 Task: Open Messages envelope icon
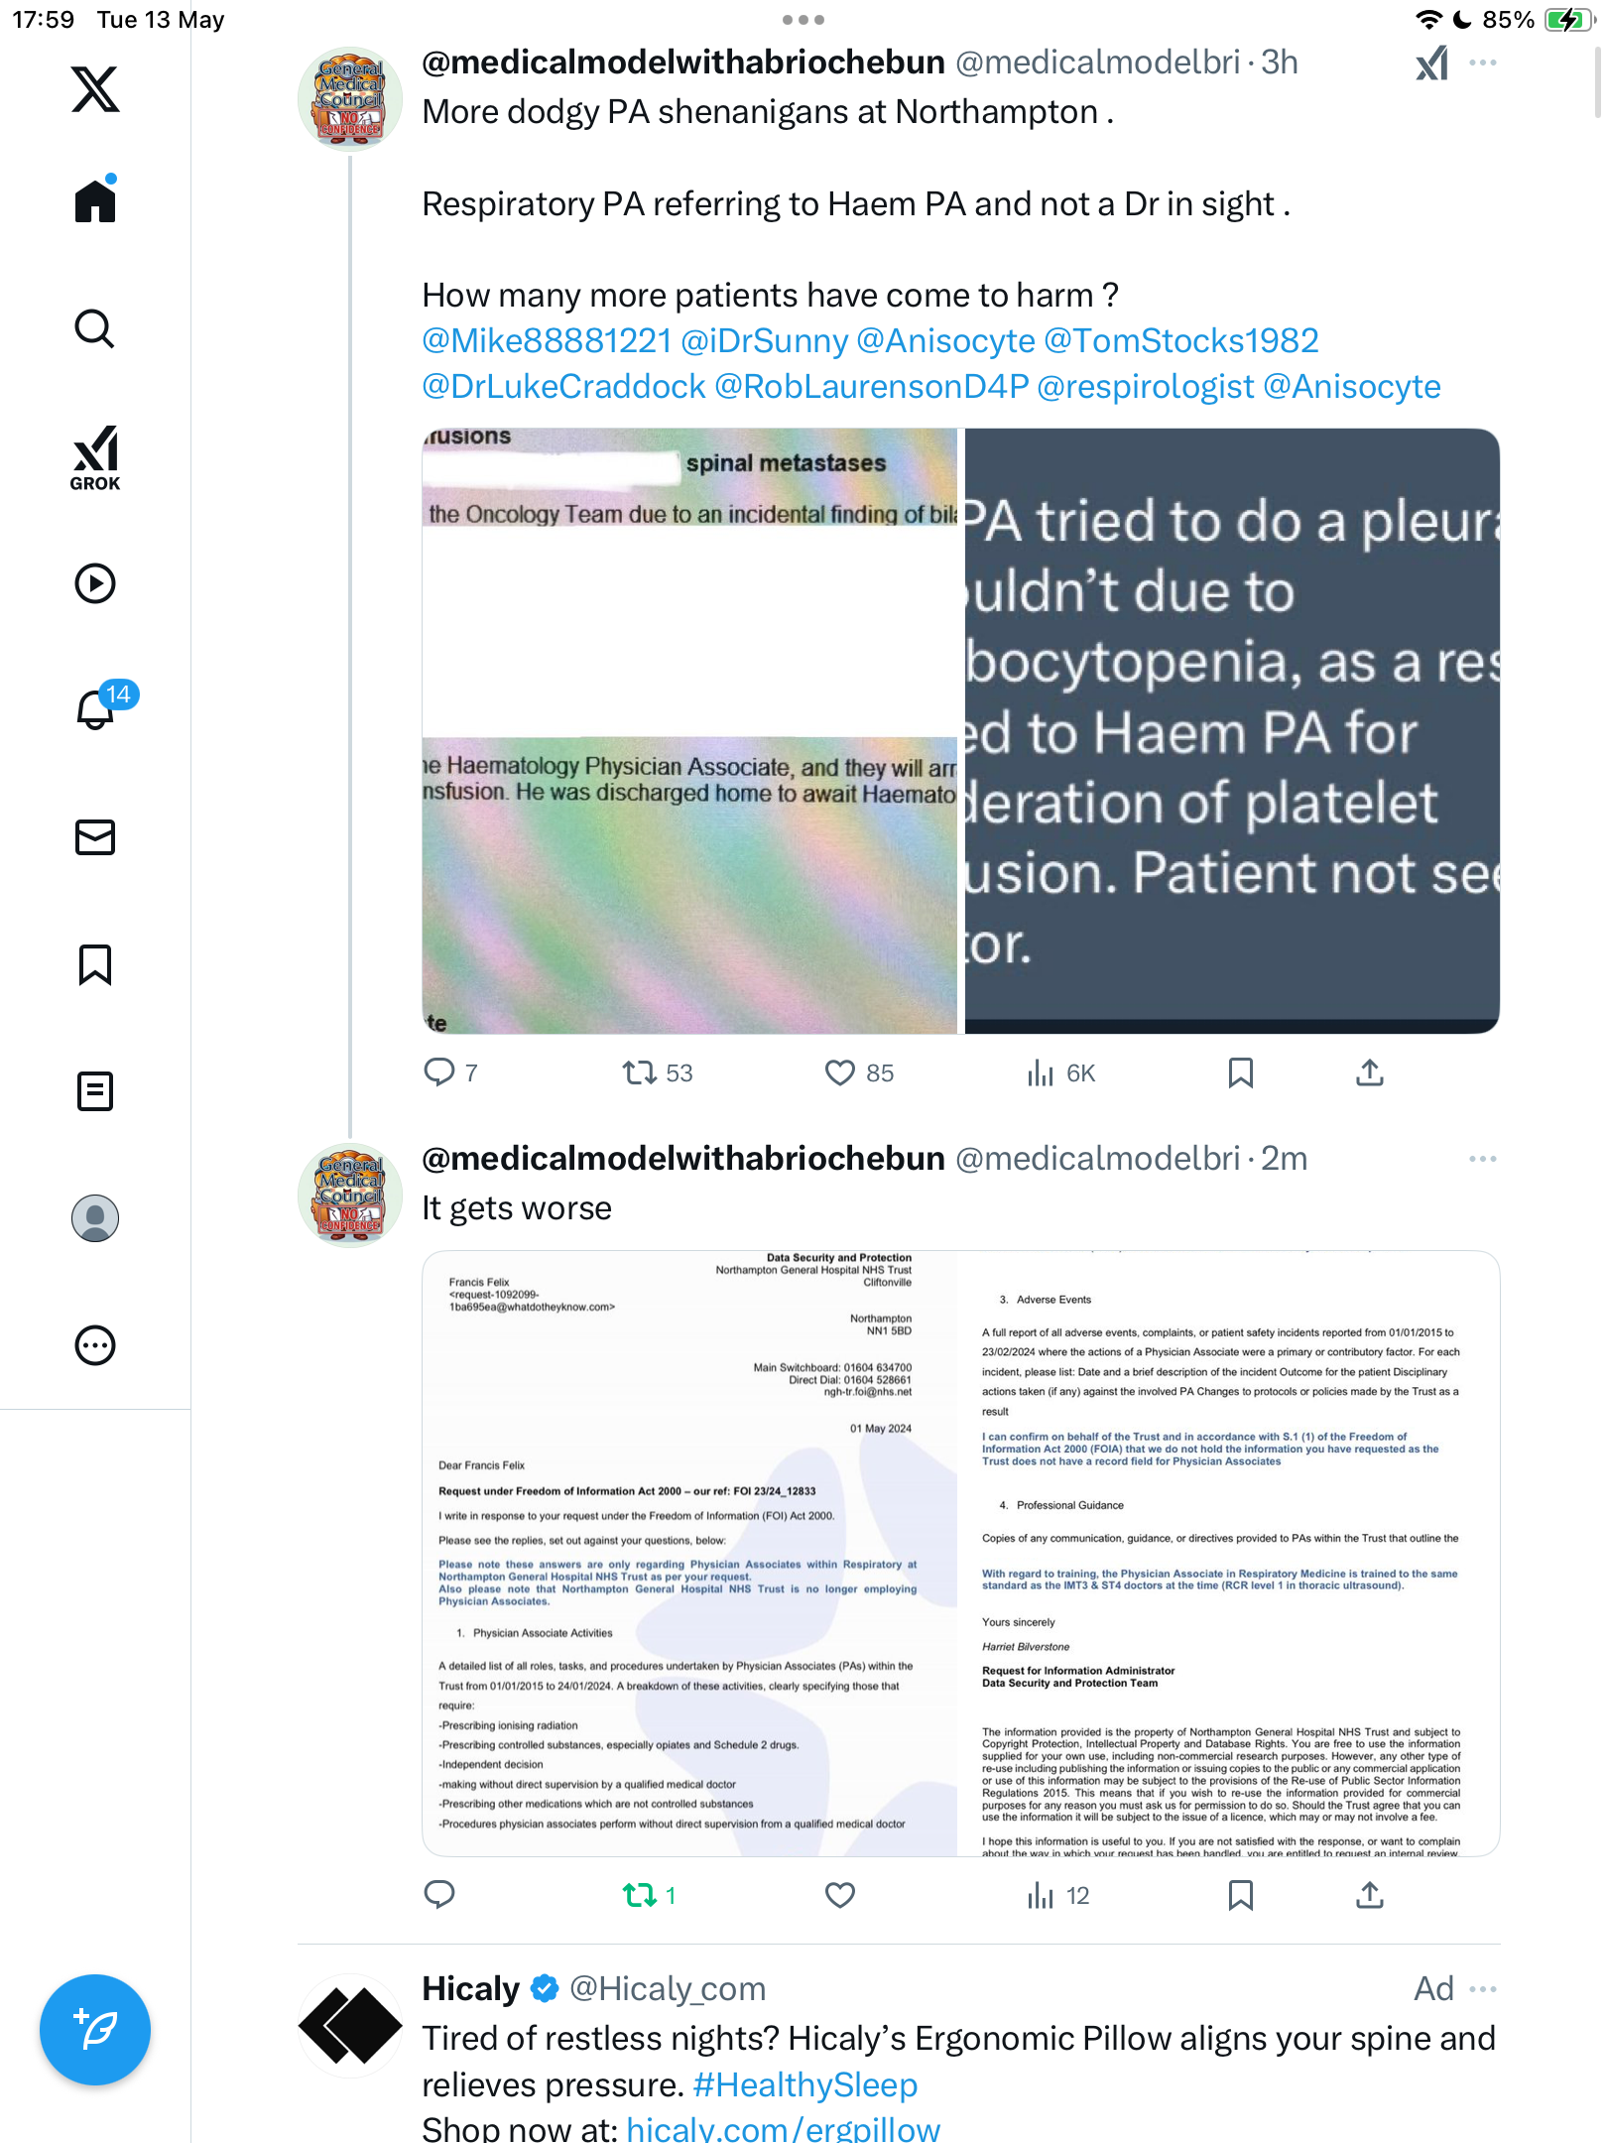pyautogui.click(x=95, y=837)
